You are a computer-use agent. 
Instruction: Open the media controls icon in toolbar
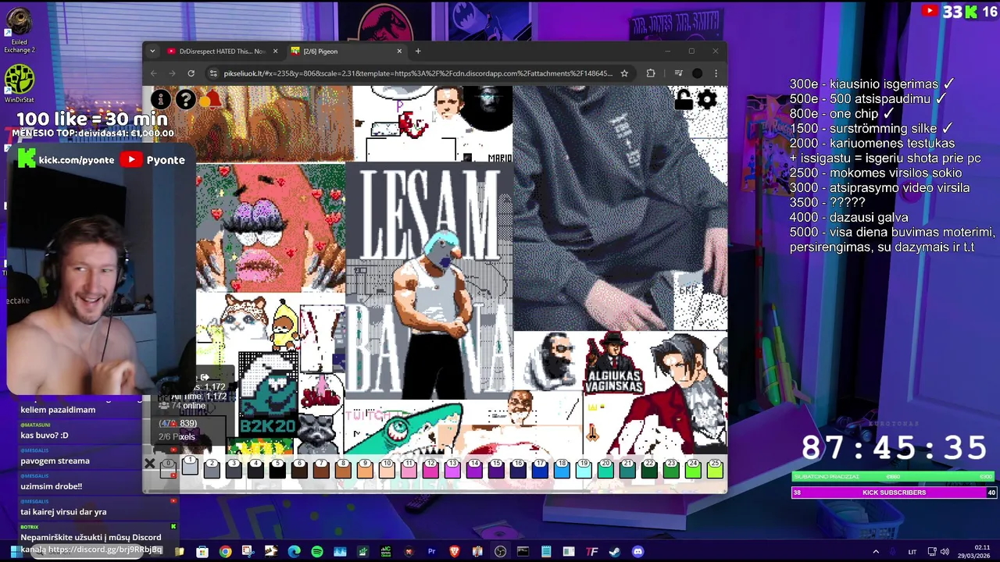pos(678,73)
